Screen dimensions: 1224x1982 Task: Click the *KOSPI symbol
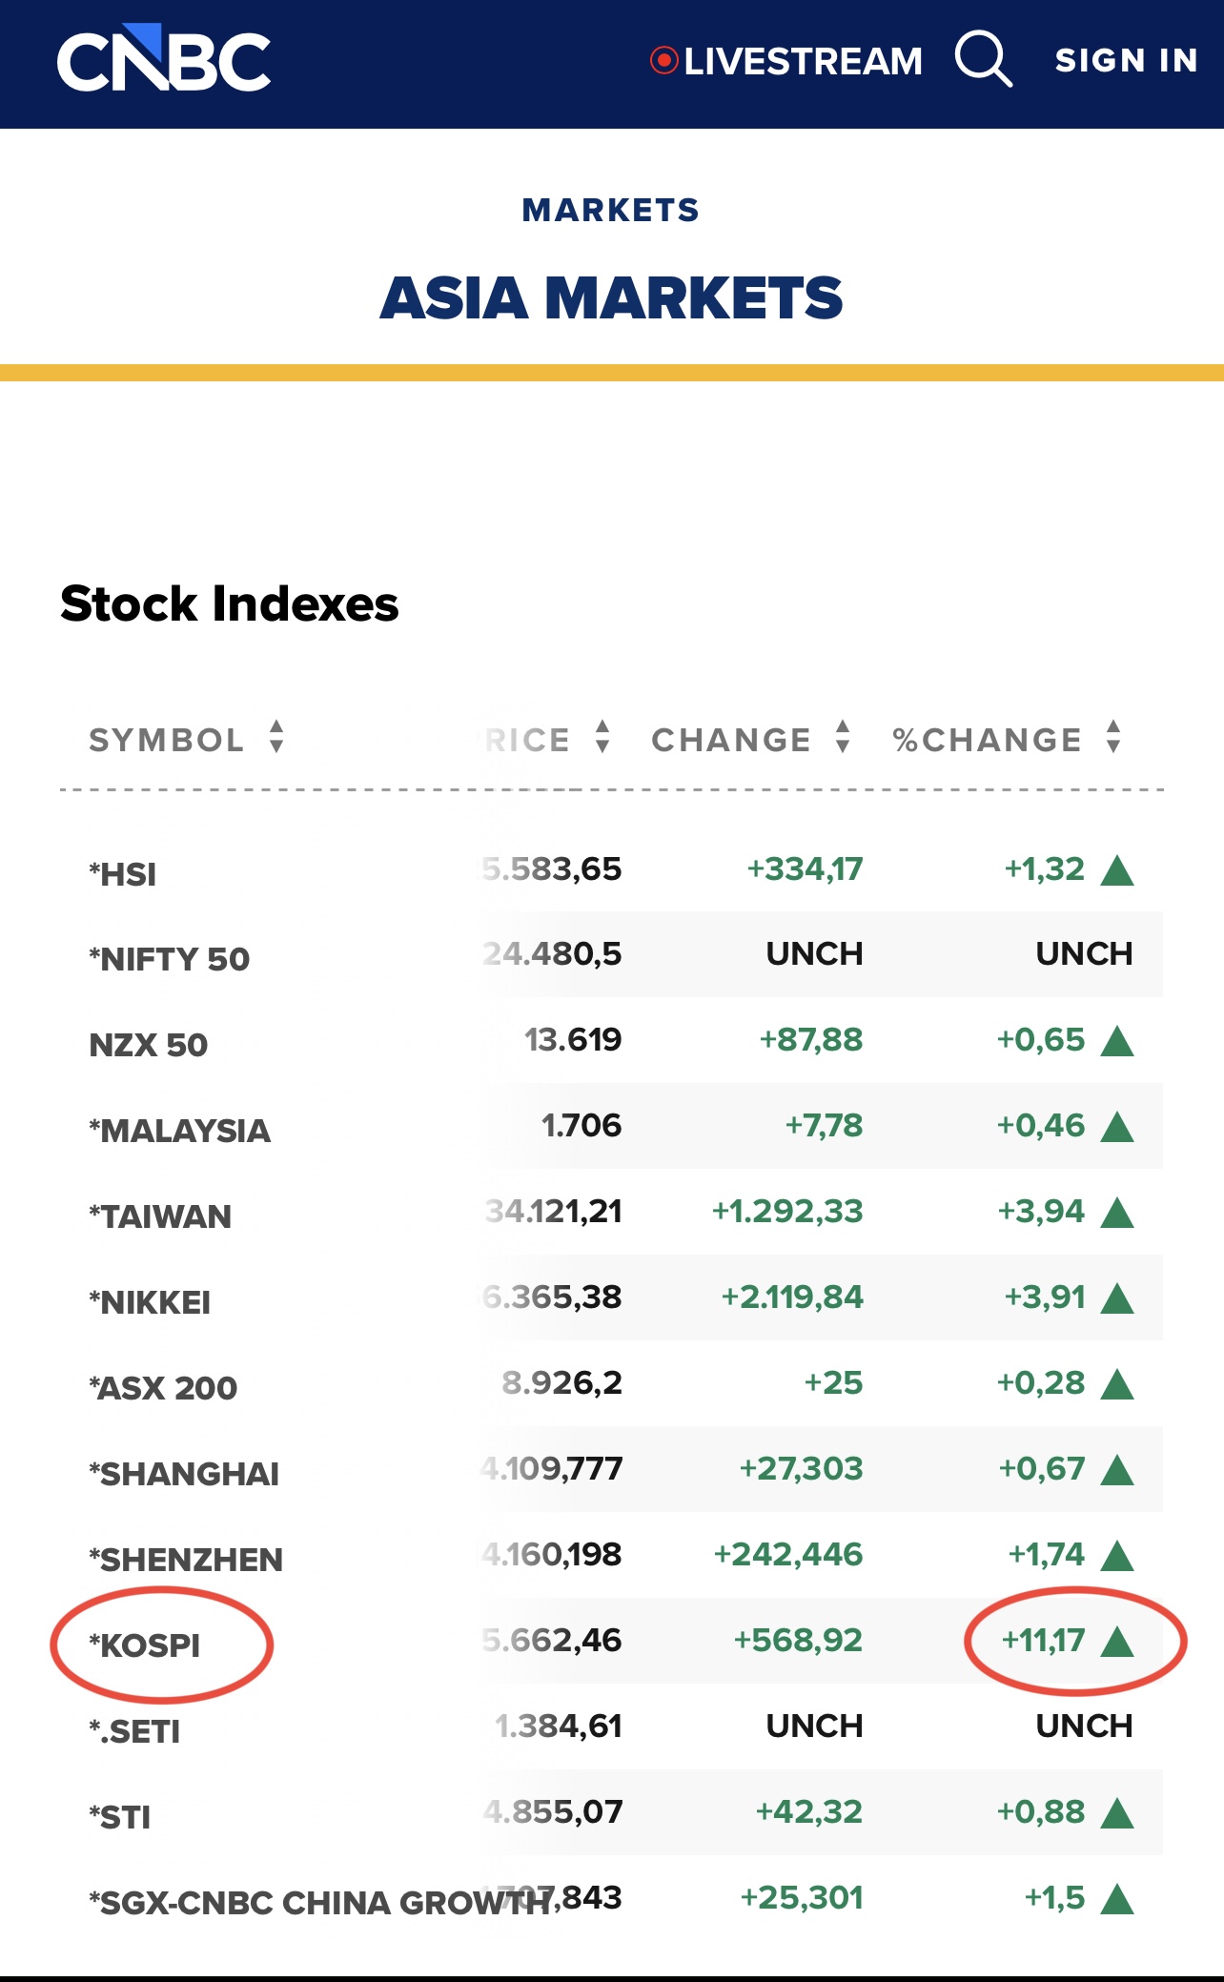[x=145, y=1645]
